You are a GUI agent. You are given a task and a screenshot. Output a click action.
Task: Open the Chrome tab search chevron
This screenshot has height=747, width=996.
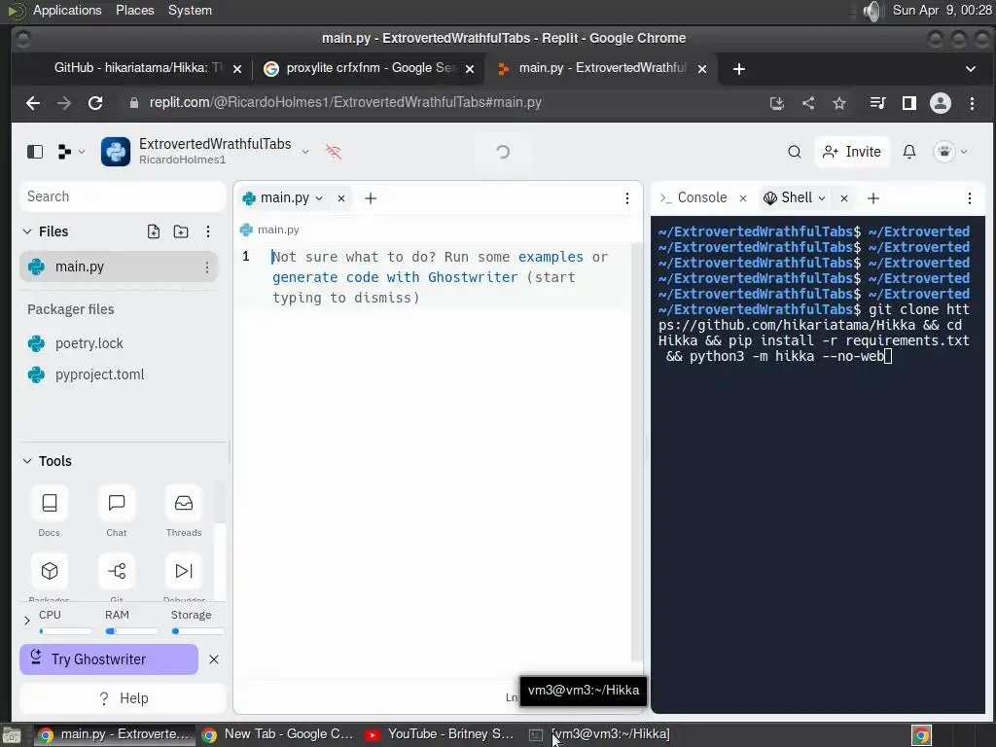click(x=971, y=69)
